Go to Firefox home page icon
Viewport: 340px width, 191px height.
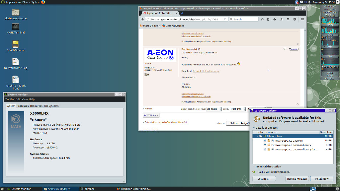(x=281, y=19)
